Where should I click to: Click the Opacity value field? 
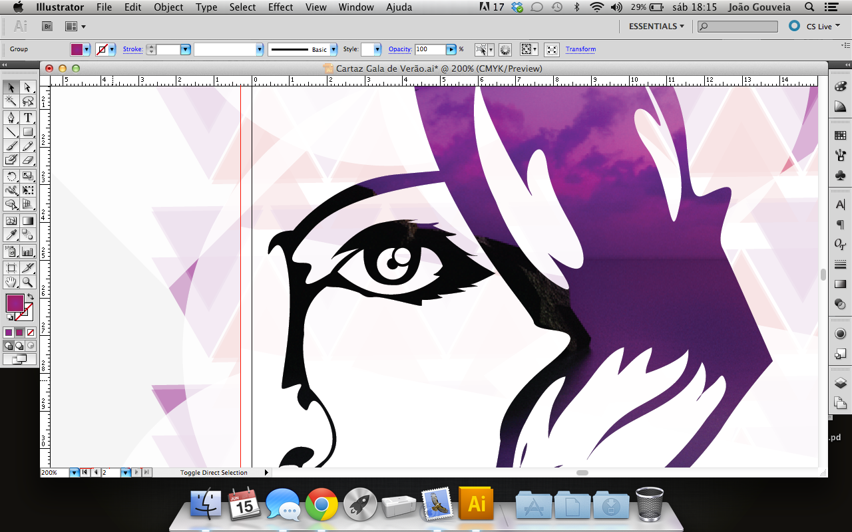430,49
